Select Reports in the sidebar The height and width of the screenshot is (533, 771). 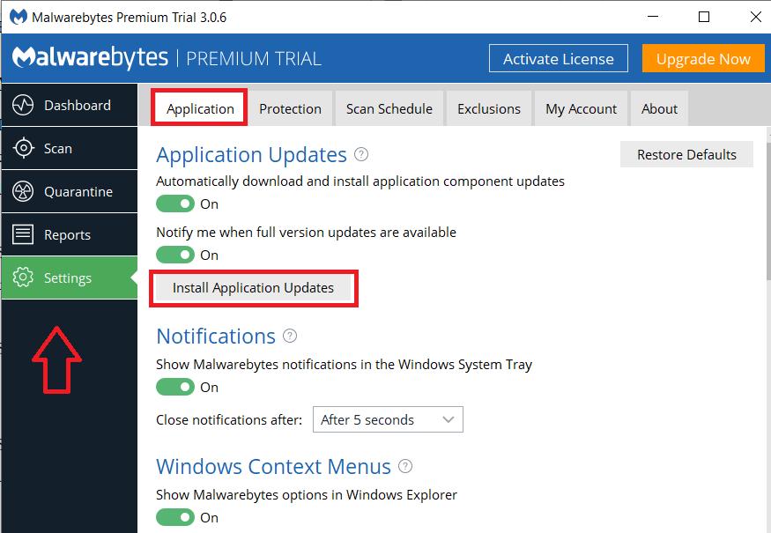[70, 234]
